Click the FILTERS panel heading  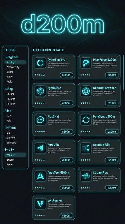[10, 50]
